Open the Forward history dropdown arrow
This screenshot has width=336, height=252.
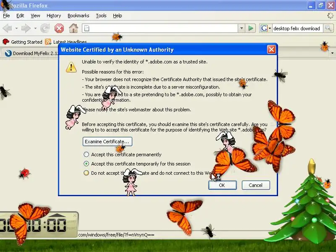[35, 28]
